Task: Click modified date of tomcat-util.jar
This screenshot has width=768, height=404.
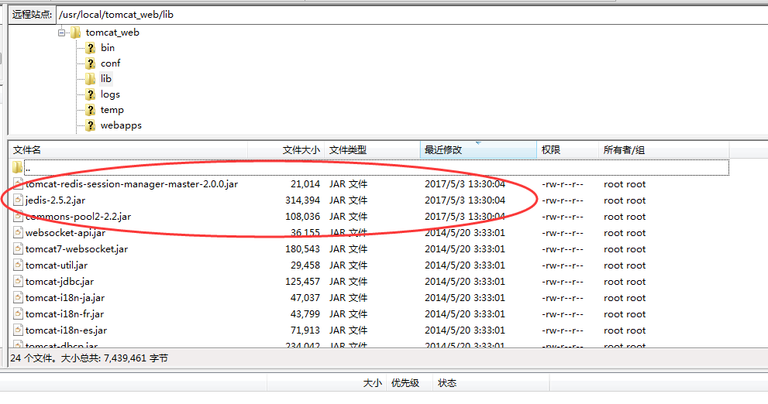Action: [x=465, y=265]
